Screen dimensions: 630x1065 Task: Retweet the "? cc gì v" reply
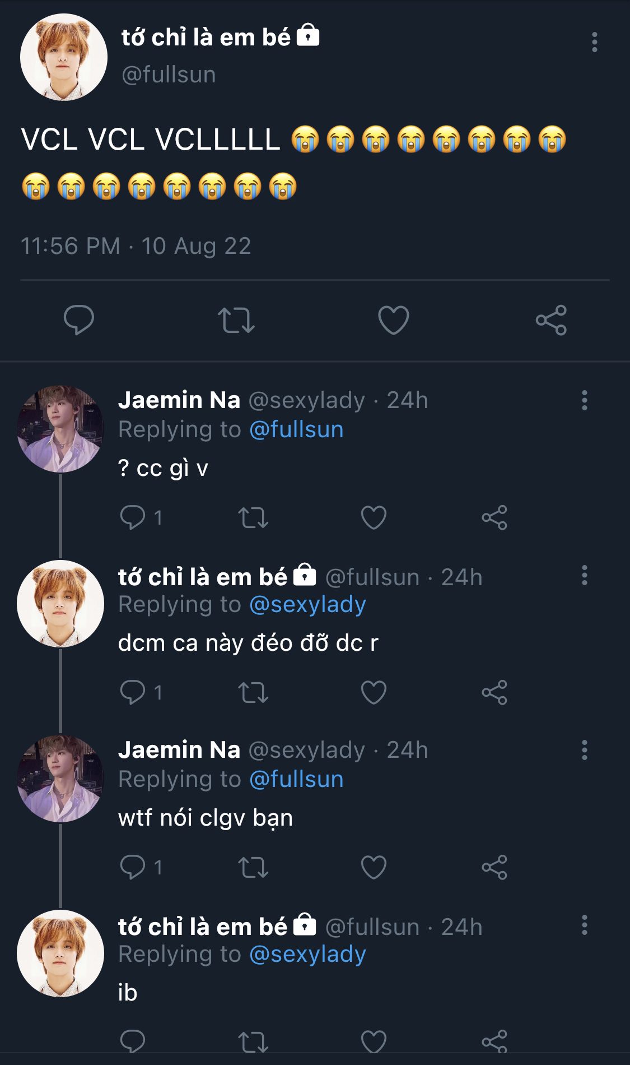pos(253,517)
